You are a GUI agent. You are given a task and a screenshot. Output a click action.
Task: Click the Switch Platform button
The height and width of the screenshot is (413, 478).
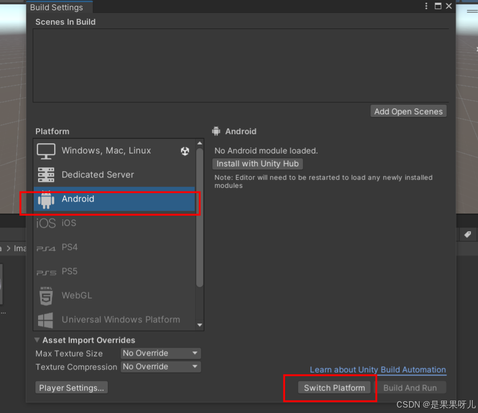pyautogui.click(x=334, y=388)
